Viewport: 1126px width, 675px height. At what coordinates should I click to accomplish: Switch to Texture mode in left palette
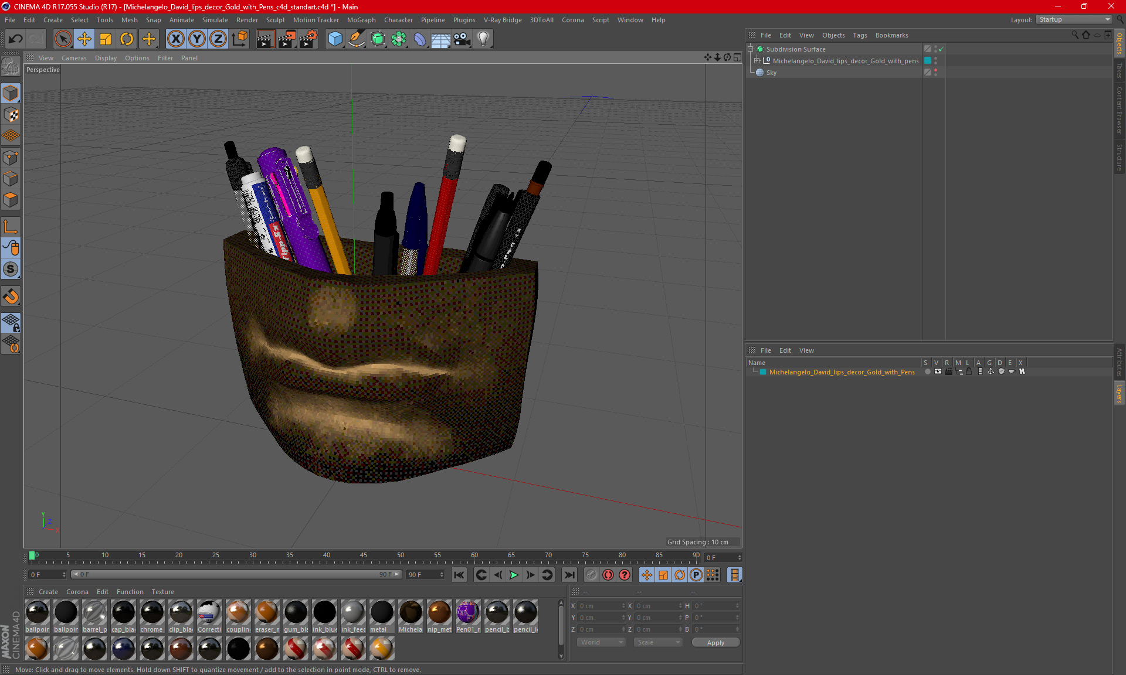tap(11, 115)
